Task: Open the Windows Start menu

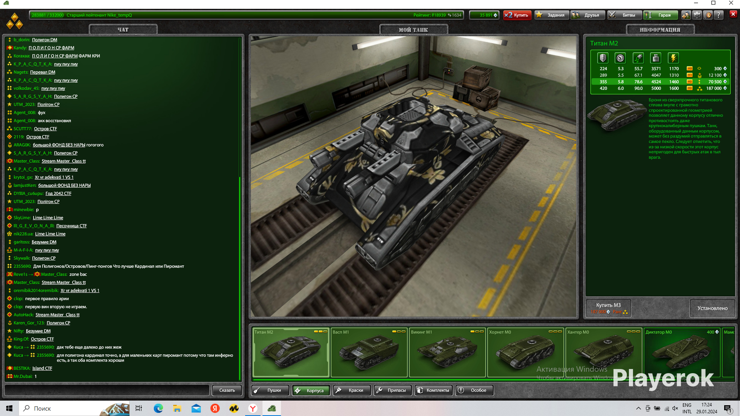Action: 9,409
